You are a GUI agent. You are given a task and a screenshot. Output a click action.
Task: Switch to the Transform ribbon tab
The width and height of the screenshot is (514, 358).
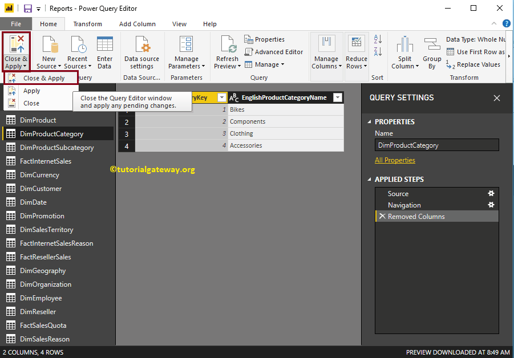point(87,24)
